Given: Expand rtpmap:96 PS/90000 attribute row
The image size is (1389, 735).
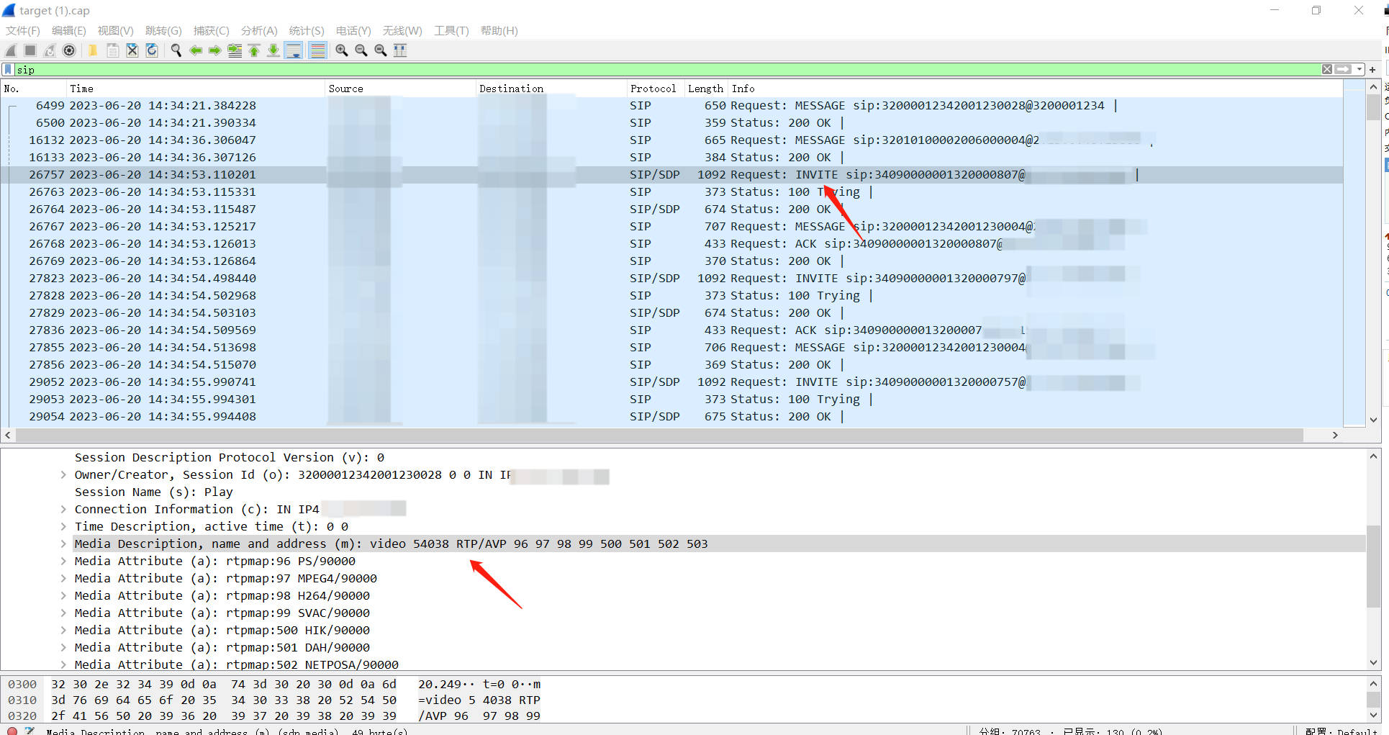Looking at the screenshot, I should coord(63,562).
